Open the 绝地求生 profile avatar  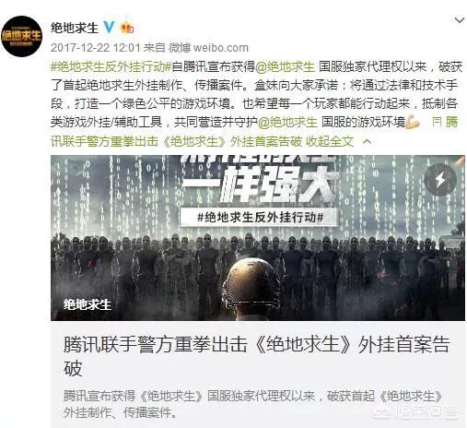(x=21, y=36)
